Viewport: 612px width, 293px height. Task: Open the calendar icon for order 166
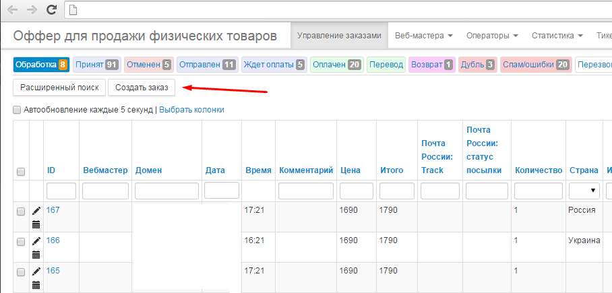point(36,255)
